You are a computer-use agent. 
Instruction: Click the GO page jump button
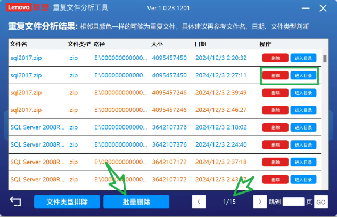pyautogui.click(x=321, y=202)
